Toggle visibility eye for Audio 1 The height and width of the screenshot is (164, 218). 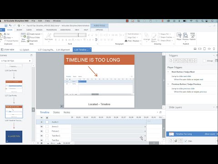coord(41,122)
